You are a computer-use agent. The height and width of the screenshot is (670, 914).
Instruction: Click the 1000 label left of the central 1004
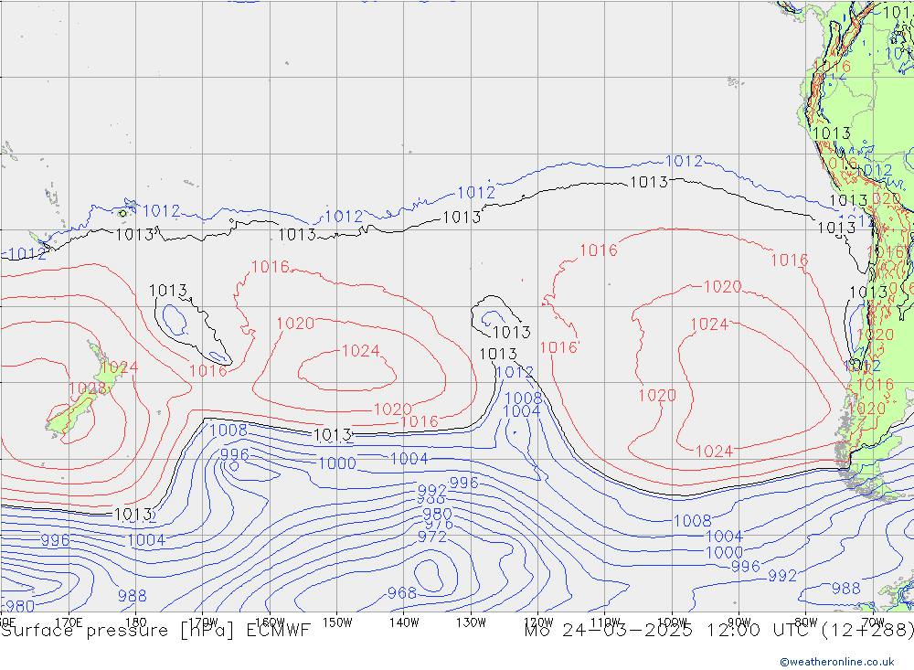pyautogui.click(x=337, y=463)
